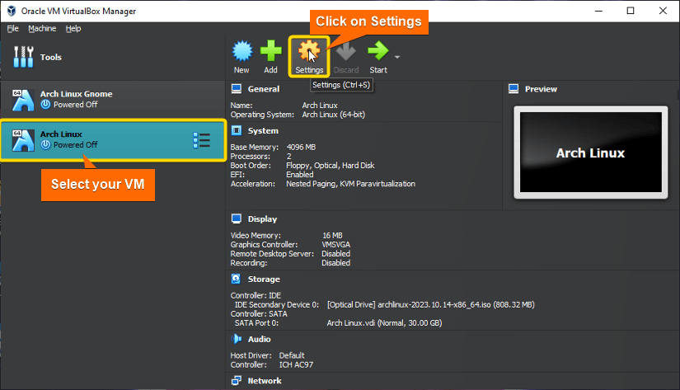This screenshot has width=680, height=390.
Task: Open Settings with the gear icon
Action: (309, 51)
